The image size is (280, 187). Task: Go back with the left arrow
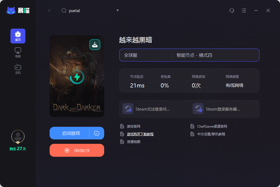[x=49, y=10]
